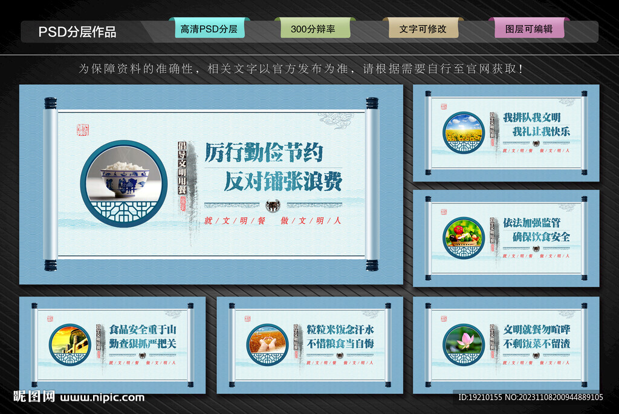
Task: Select the text 勤查狠抓严把关
Action: [143, 344]
